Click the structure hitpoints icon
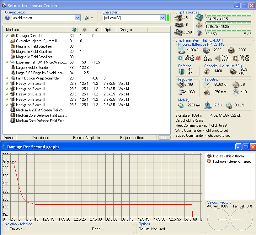The image size is (256, 235). click(x=231, y=50)
